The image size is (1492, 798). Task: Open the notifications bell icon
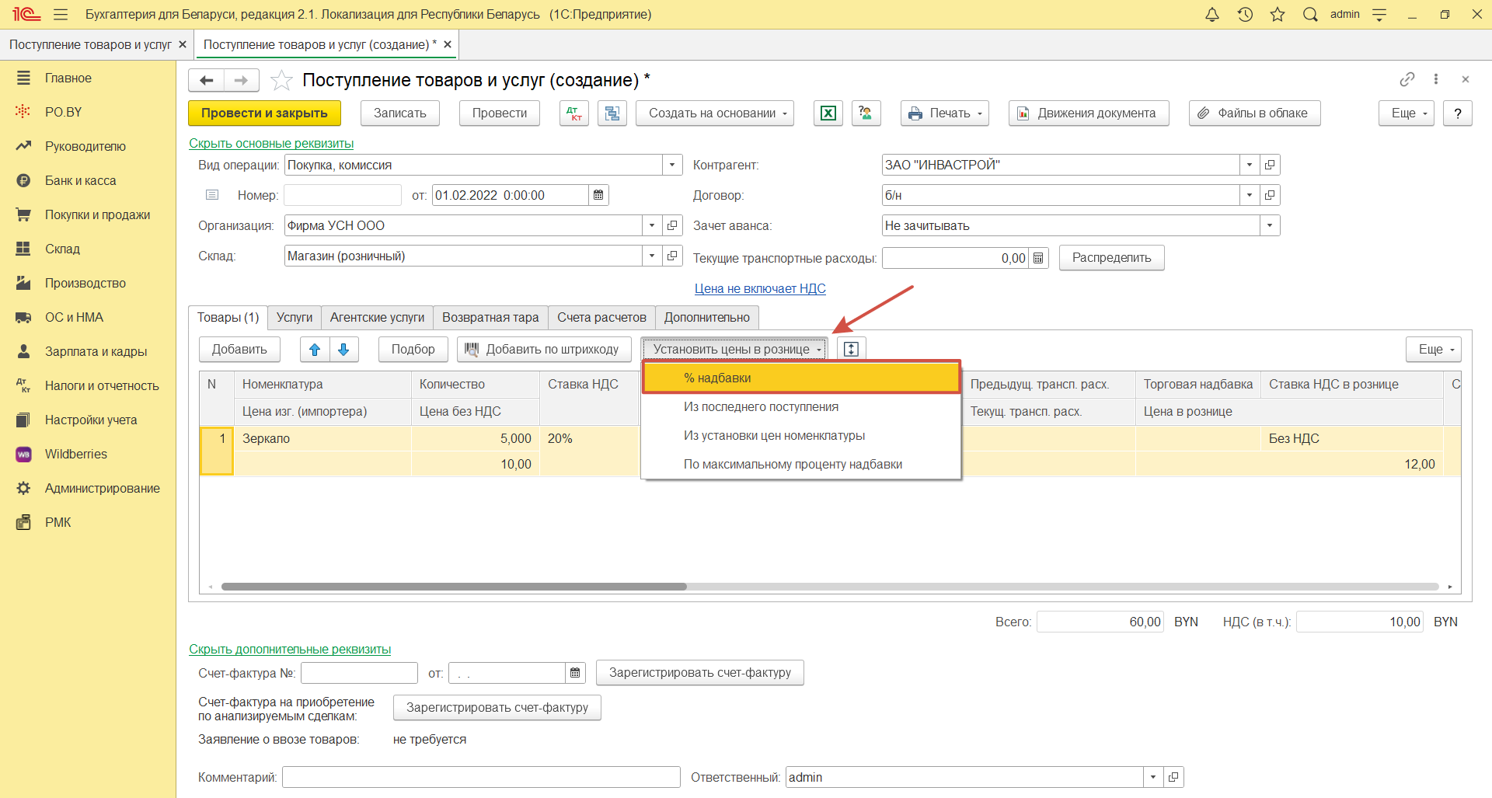[1211, 15]
